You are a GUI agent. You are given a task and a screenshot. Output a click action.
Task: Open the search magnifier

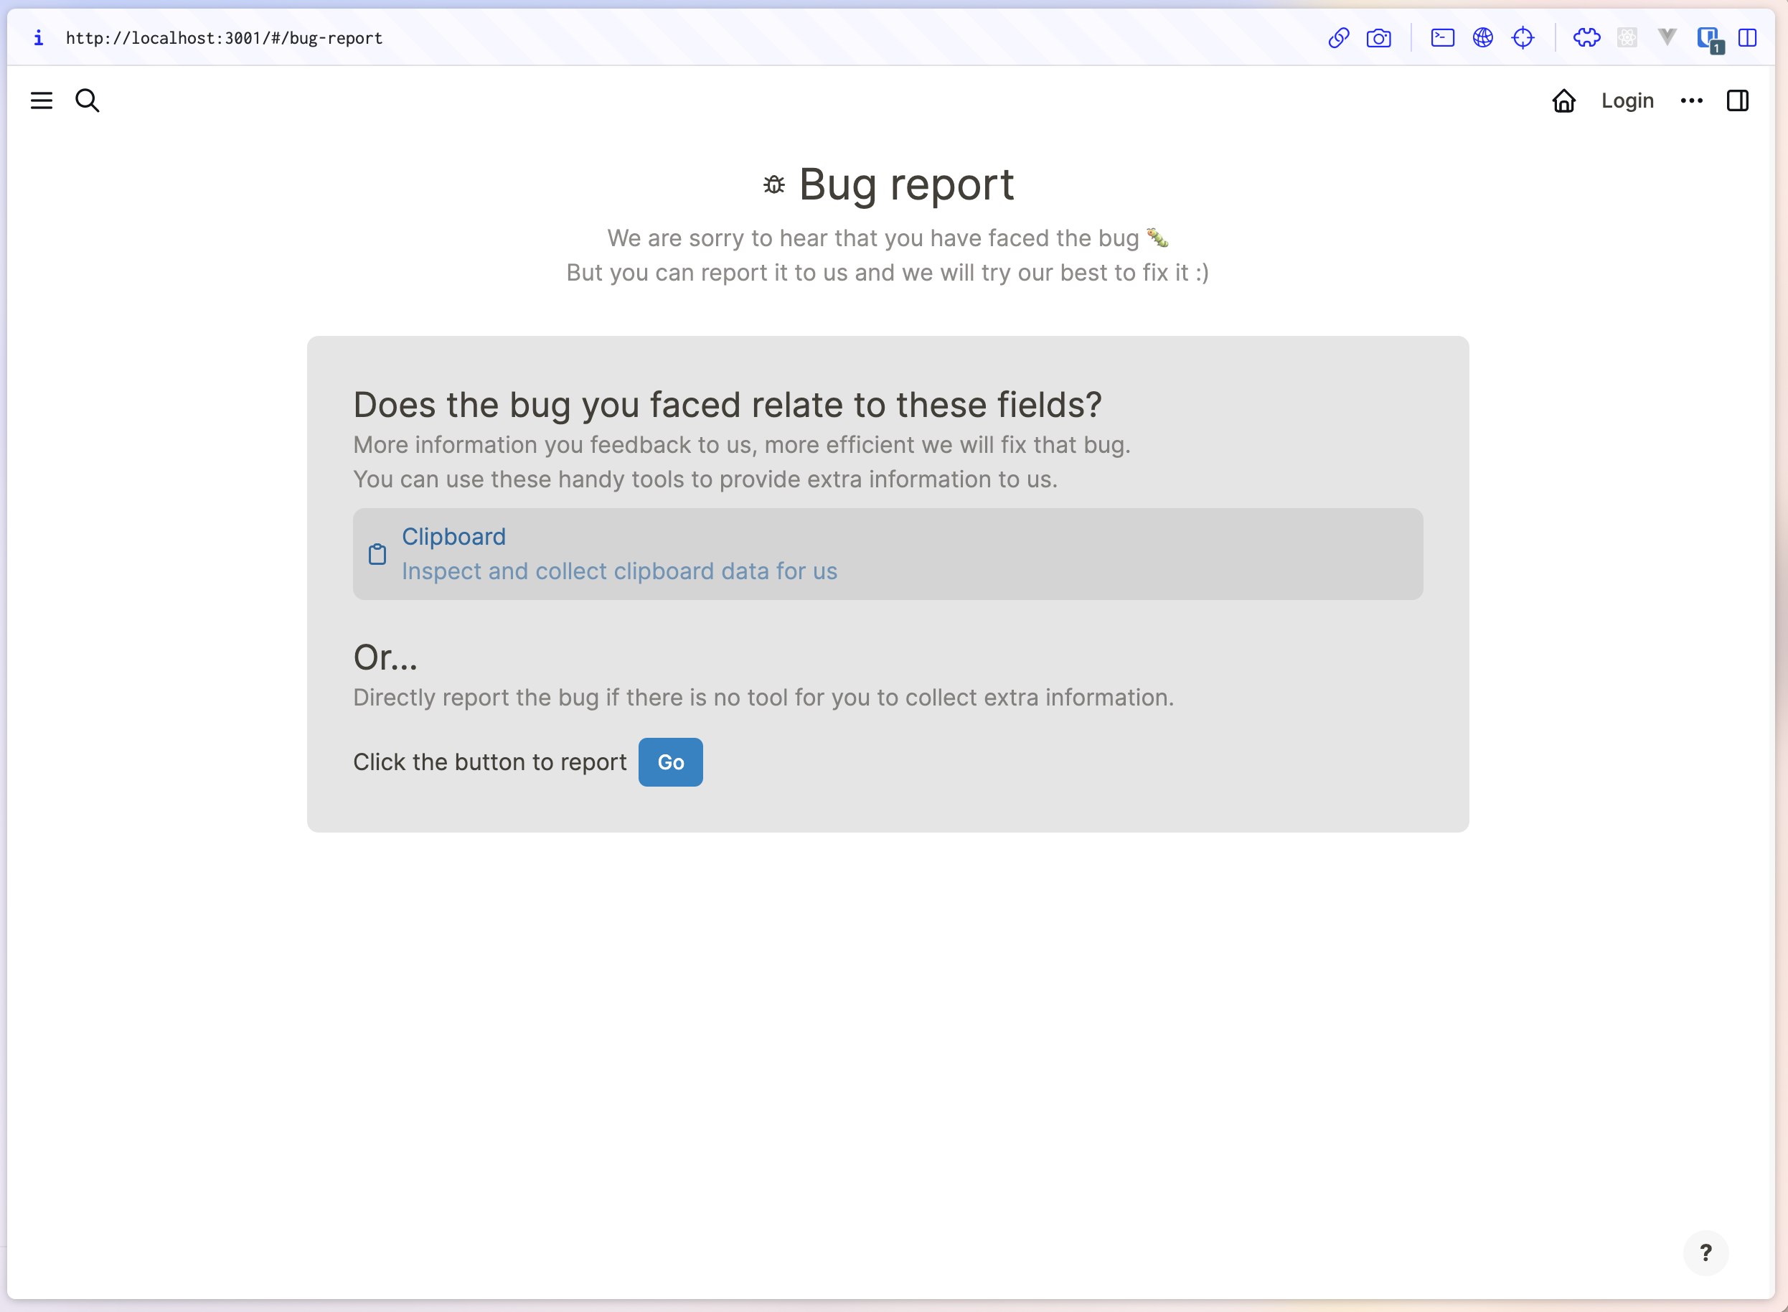click(x=88, y=101)
